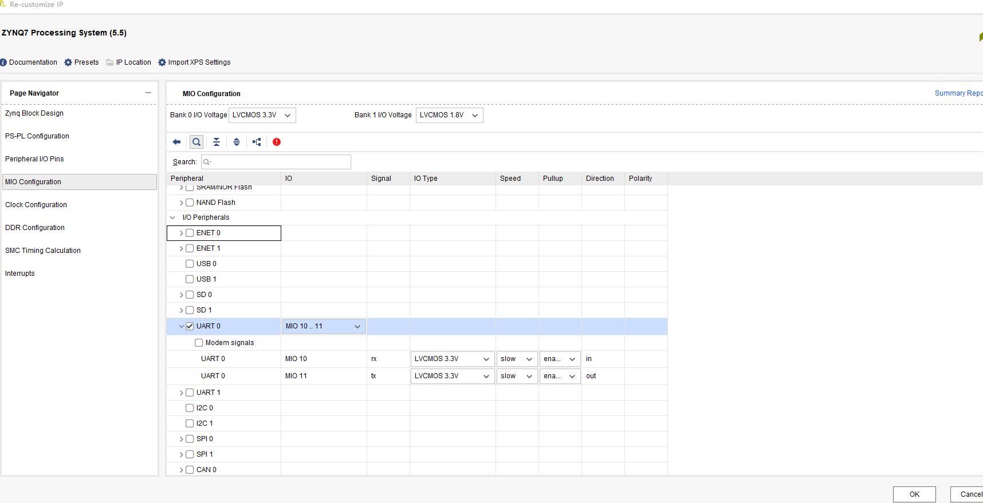This screenshot has height=503, width=983.
Task: Expand the SPI 0 tree row
Action: [x=182, y=439]
